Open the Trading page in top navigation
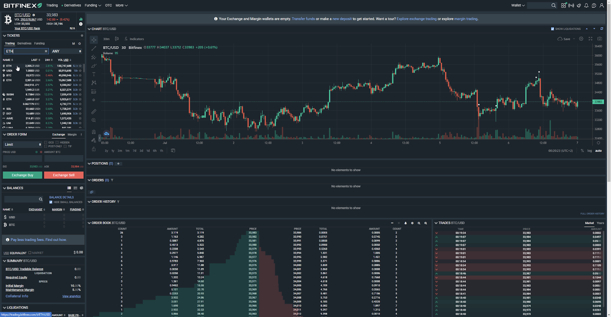 click(52, 5)
